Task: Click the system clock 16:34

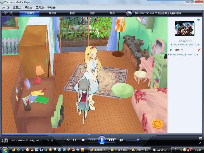Action: click(198, 150)
